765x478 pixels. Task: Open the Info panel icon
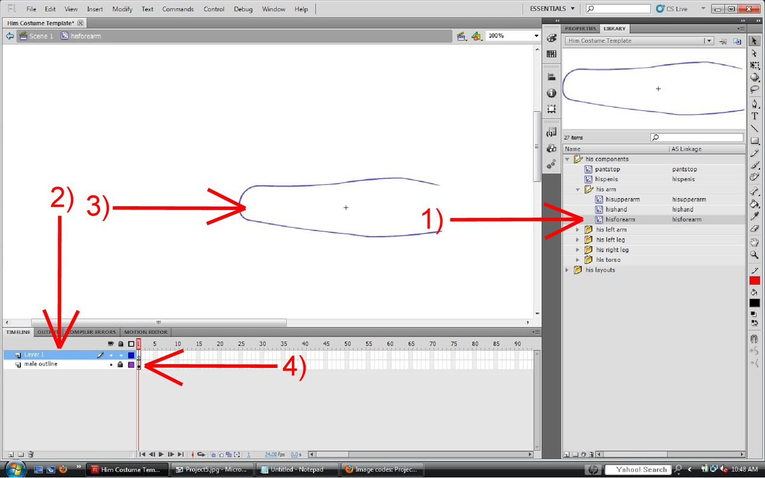click(551, 93)
